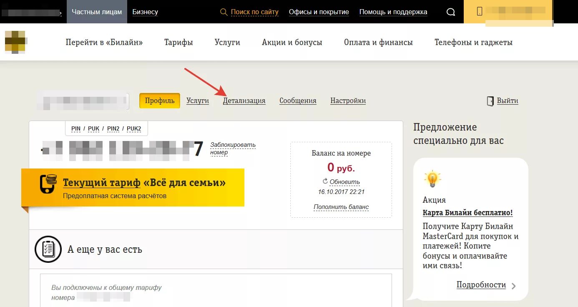Viewport: 578px width, 307px height.
Task: Open the Детализация tab
Action: pyautogui.click(x=244, y=101)
